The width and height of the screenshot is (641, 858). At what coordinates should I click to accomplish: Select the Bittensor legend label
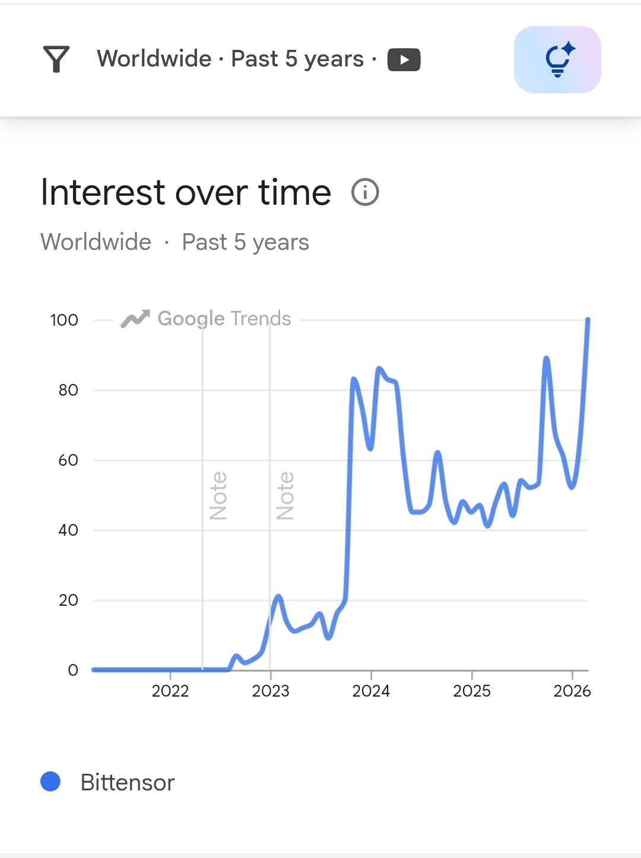coord(128,783)
